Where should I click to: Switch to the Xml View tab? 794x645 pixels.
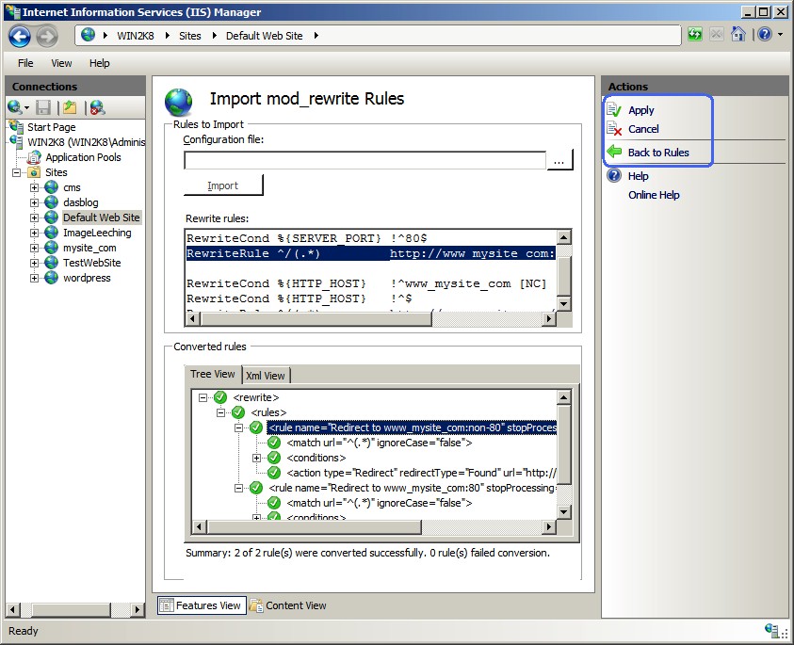[x=266, y=375]
